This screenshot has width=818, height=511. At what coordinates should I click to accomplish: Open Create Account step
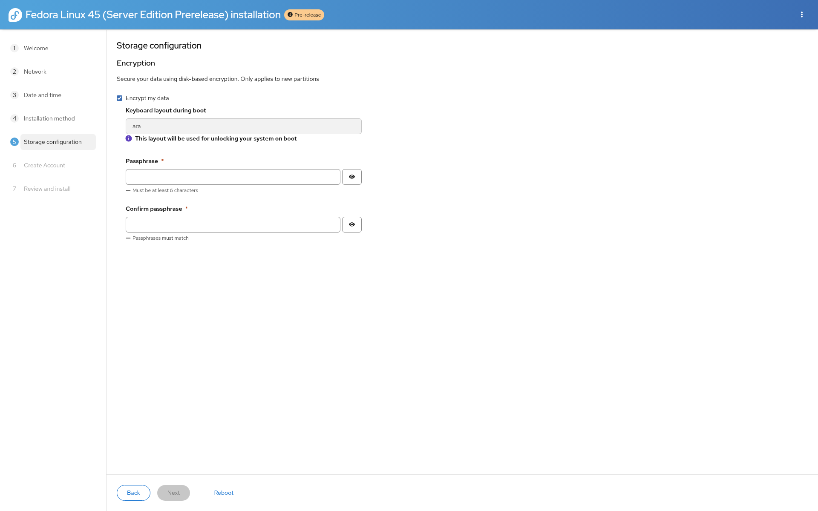tap(44, 165)
